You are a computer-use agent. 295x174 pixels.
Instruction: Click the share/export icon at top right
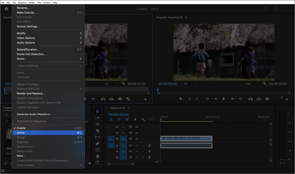point(276,9)
